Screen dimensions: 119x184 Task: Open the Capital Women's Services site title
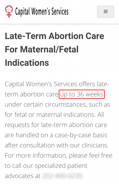coord(42,12)
